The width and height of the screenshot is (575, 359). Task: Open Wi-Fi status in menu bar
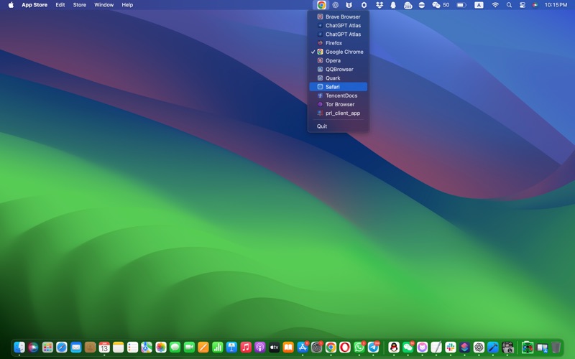(x=495, y=5)
